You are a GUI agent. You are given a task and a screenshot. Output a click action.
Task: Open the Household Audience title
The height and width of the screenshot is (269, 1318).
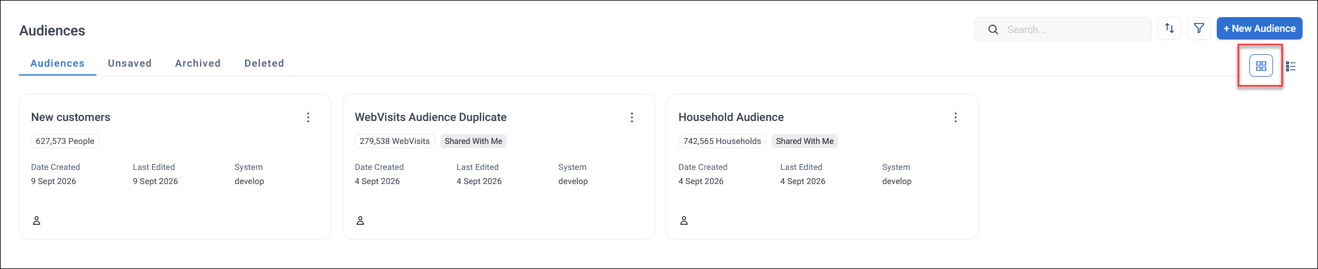tap(731, 117)
